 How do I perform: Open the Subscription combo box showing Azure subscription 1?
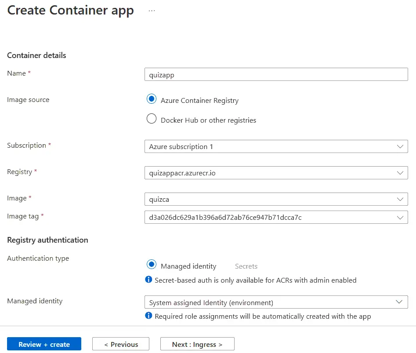276,146
